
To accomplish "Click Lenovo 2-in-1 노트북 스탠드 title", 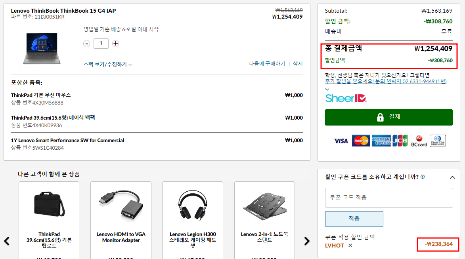I will coord(264,237).
